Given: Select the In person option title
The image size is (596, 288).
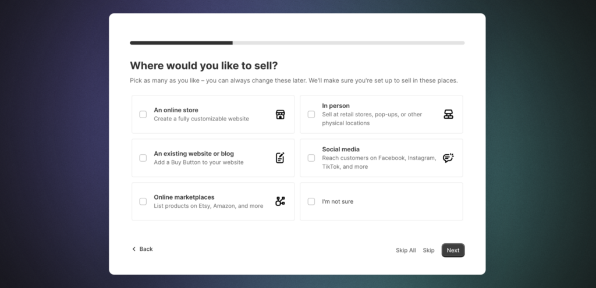Looking at the screenshot, I should [x=336, y=106].
